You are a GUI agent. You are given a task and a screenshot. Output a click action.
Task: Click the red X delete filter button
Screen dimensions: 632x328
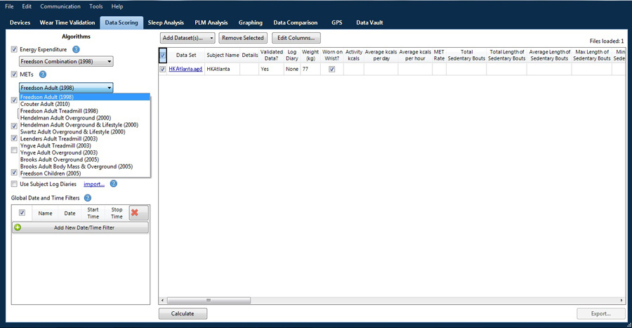click(x=138, y=213)
